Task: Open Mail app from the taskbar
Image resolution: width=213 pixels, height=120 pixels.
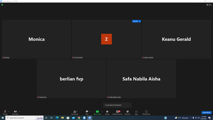Action: [73, 118]
